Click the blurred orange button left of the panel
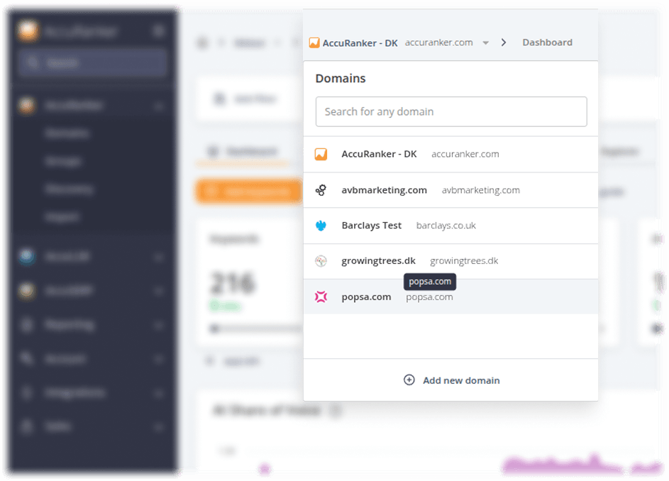The height and width of the screenshot is (481, 669). (249, 192)
